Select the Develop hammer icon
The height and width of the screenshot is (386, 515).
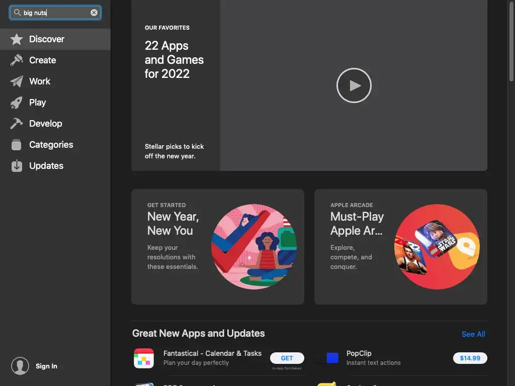click(17, 124)
